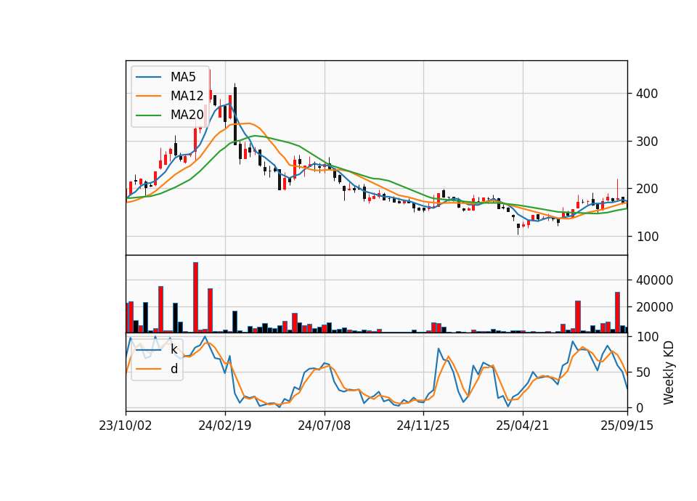Click the 25/09/15 date axis label
697x501 pixels.
coord(627,425)
